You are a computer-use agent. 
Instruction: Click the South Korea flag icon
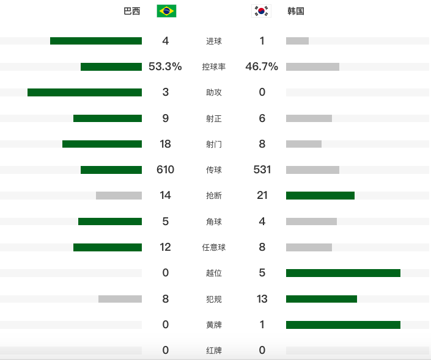click(261, 11)
